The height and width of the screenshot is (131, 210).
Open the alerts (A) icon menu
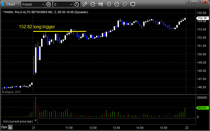(x=117, y=4)
